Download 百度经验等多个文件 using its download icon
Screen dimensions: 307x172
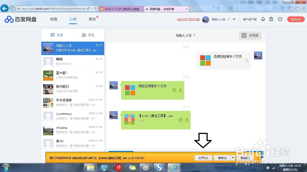click(x=247, y=60)
